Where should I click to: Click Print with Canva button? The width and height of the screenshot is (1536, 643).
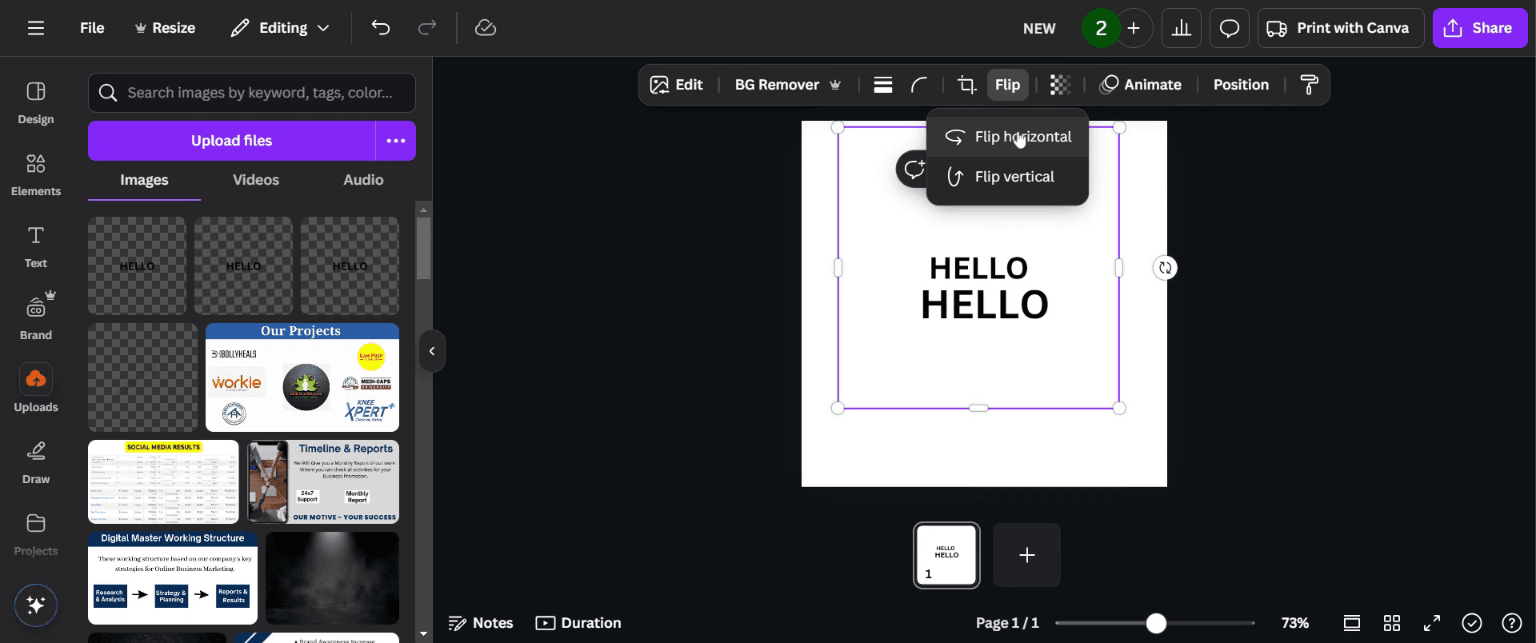click(x=1341, y=28)
